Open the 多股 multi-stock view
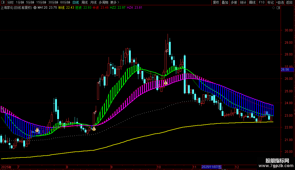 point(234,2)
